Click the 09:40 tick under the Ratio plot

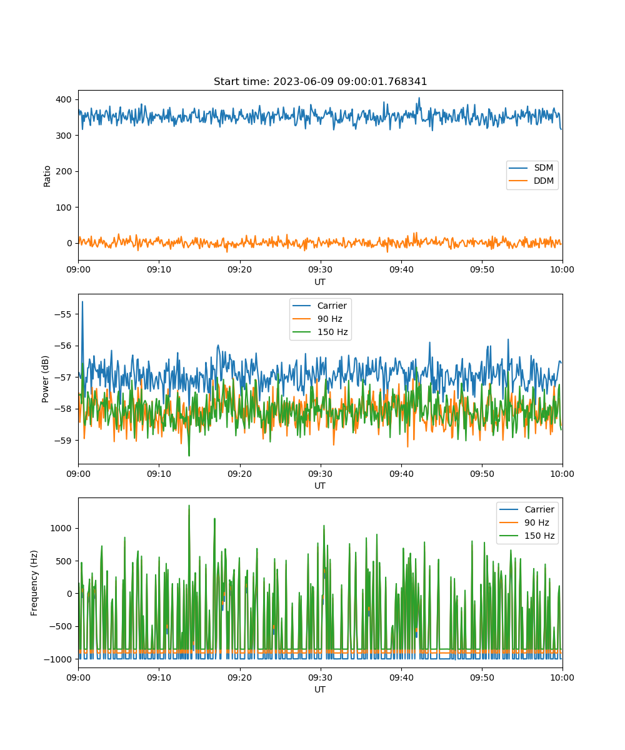point(401,269)
